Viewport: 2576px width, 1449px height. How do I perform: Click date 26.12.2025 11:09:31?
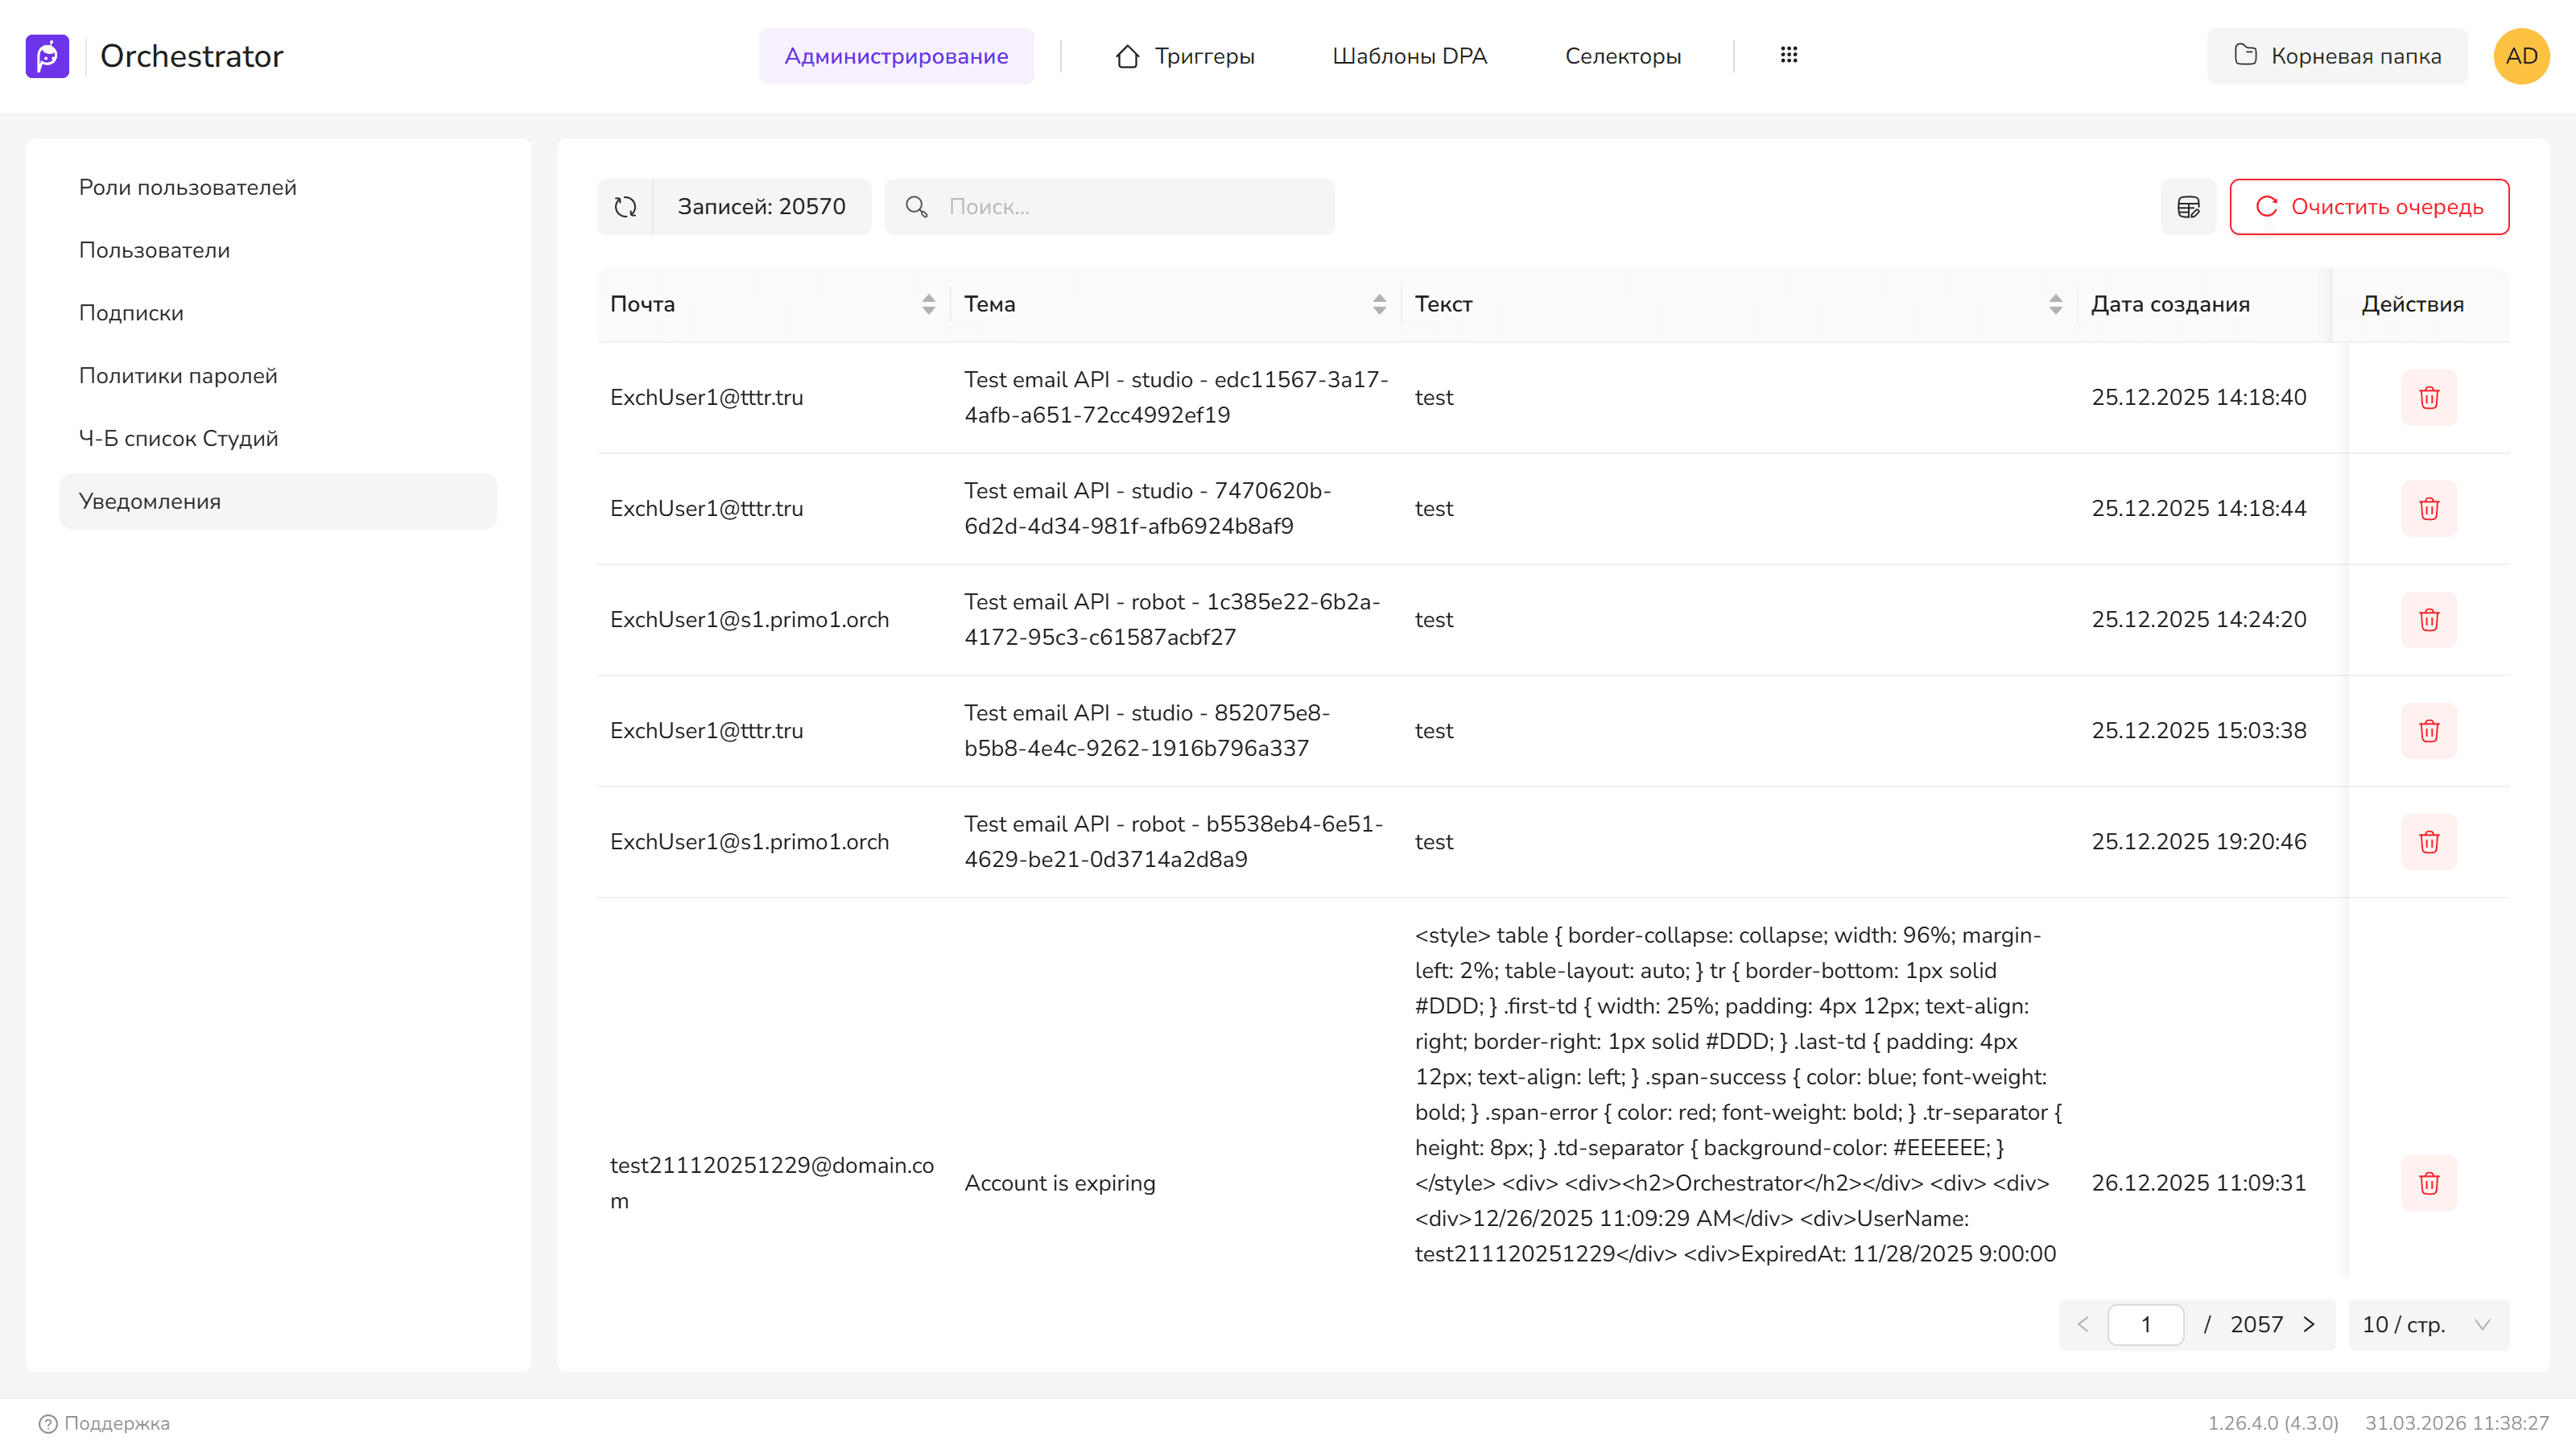click(x=2199, y=1184)
